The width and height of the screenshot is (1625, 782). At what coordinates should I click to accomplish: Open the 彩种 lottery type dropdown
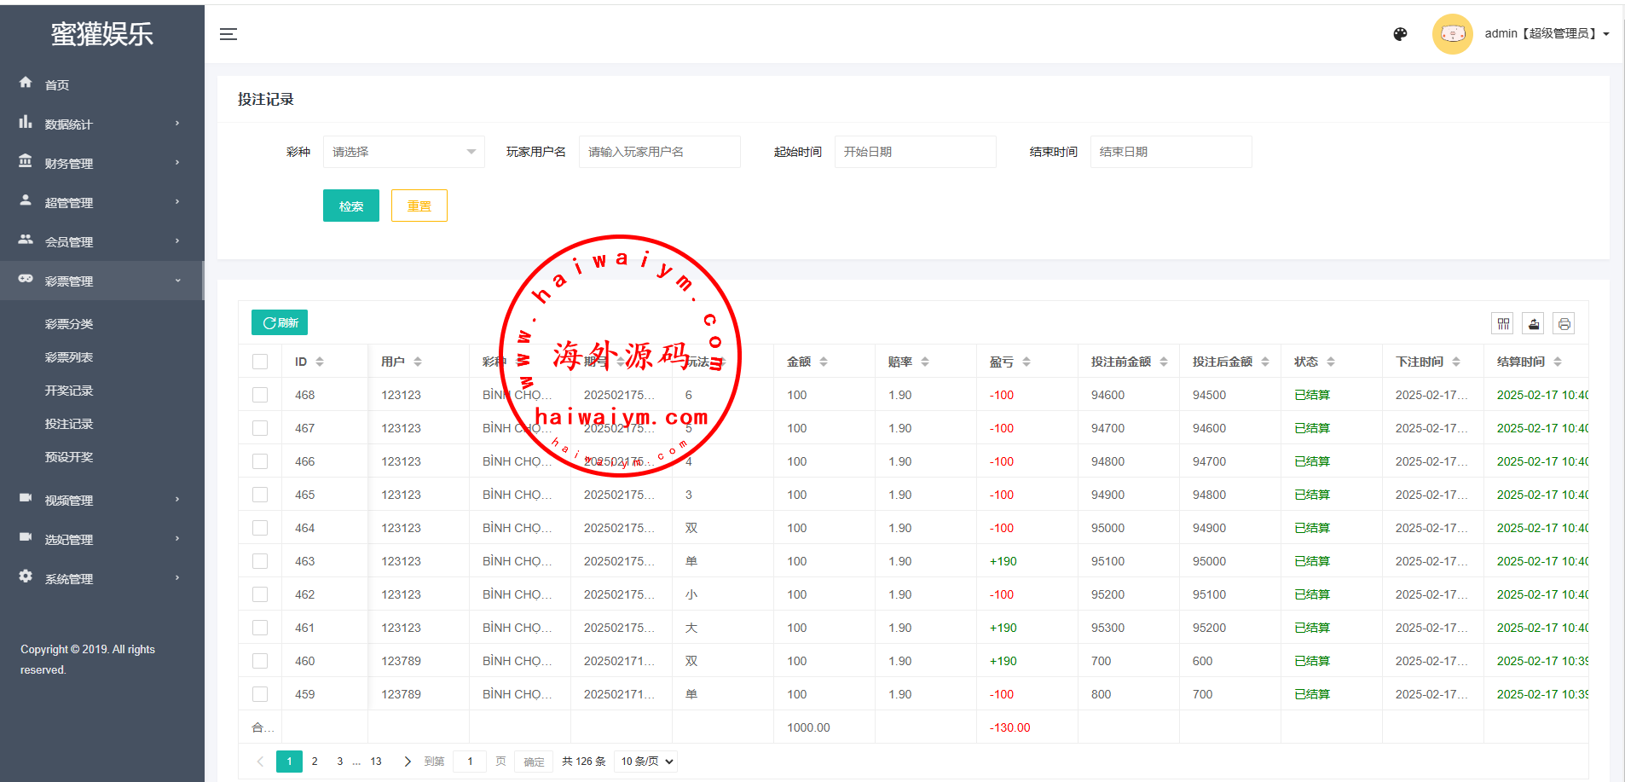(x=403, y=152)
